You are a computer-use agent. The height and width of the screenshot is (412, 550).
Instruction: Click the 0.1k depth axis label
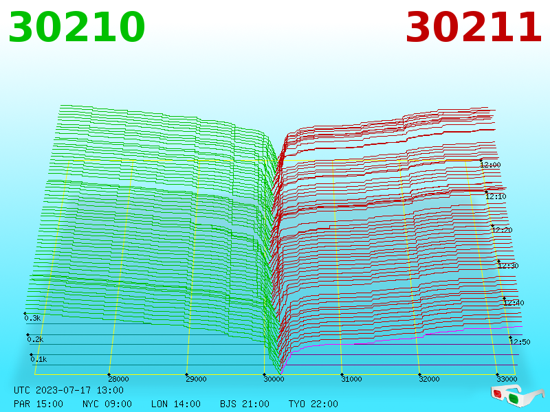(38, 359)
